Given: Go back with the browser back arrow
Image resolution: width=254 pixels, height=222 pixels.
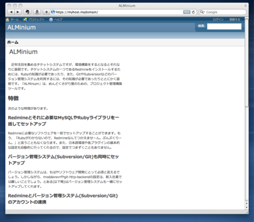Looking at the screenshot, I should pyautogui.click(x=11, y=12).
